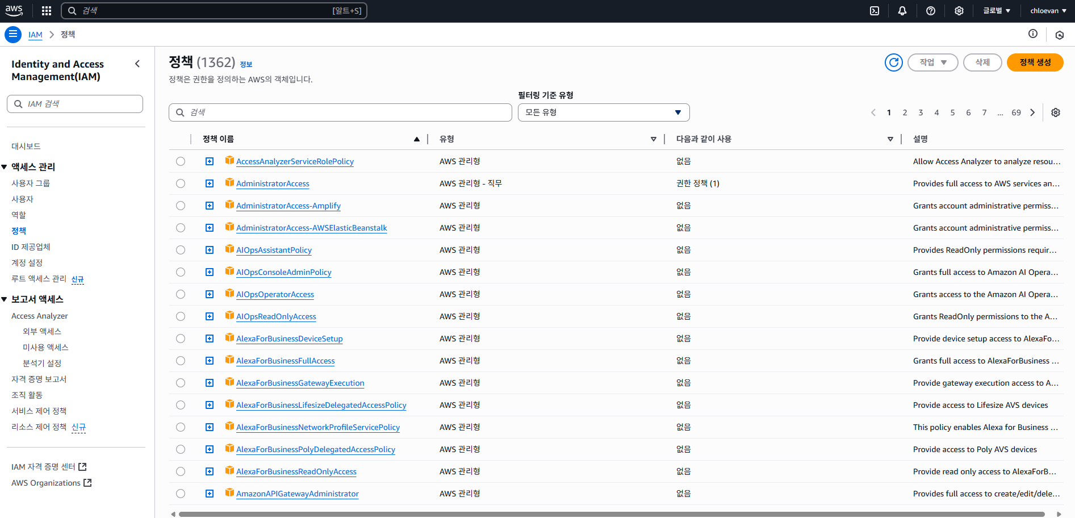Click the magnifier icon in policy search
Image resolution: width=1075 pixels, height=518 pixels.
point(180,112)
